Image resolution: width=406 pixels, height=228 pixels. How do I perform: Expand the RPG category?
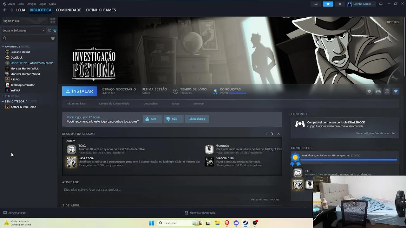pos(3,96)
